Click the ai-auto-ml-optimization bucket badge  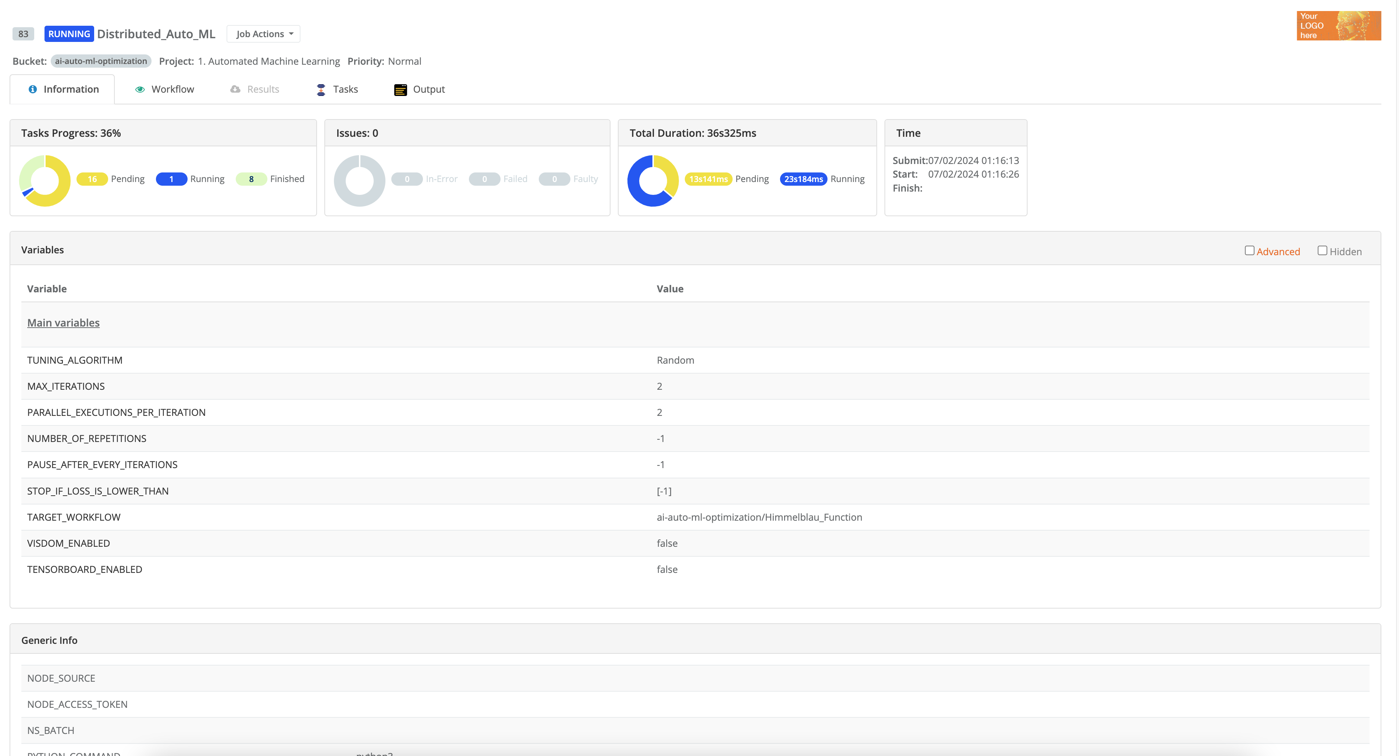[x=101, y=61]
